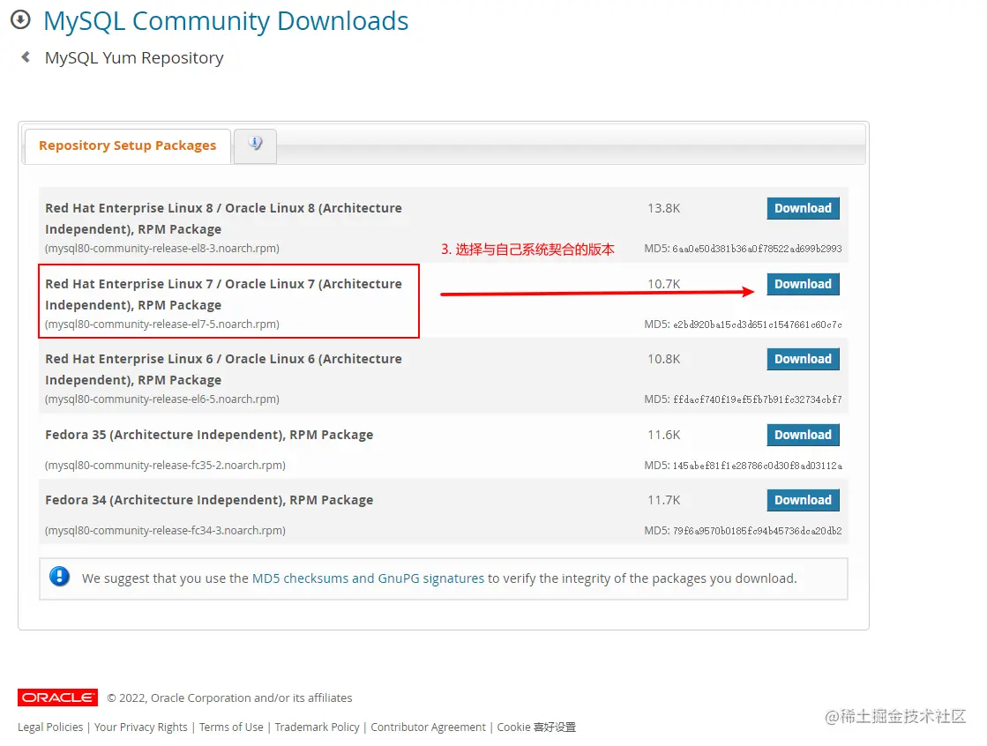Select filename mysql80-community-release-el8-3.noarch.rpm
Image resolution: width=987 pixels, height=746 pixels.
point(162,249)
